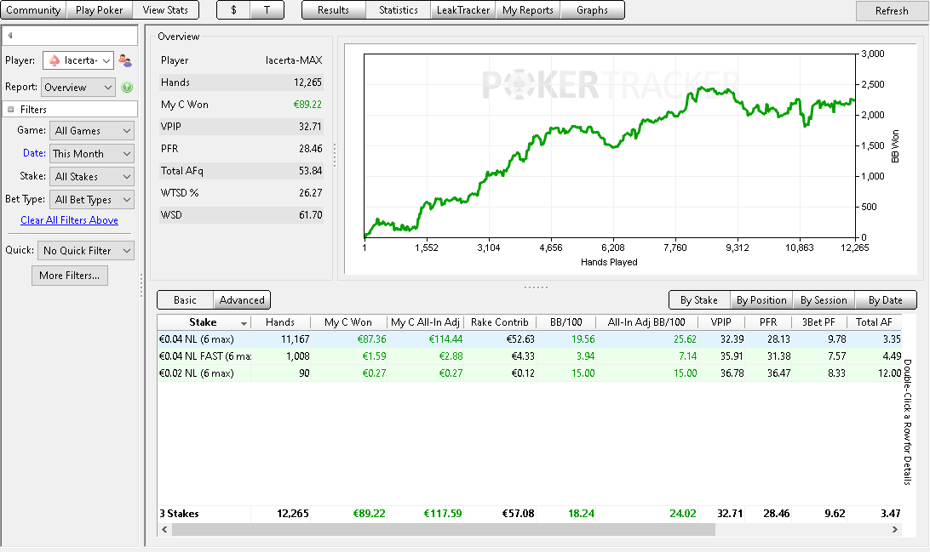
Task: Select the €0.02 NL (6 max) row
Action: tap(529, 373)
